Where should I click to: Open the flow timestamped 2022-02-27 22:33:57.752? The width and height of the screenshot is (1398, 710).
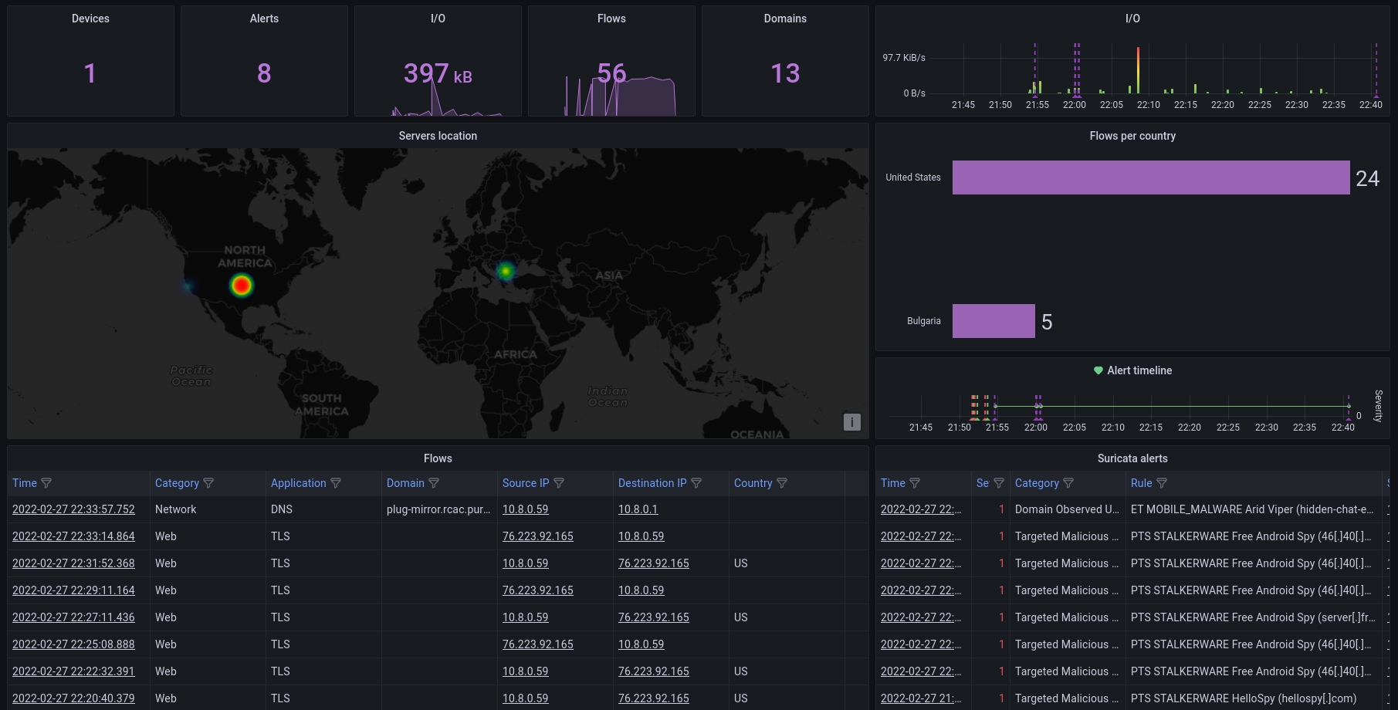[x=73, y=509]
